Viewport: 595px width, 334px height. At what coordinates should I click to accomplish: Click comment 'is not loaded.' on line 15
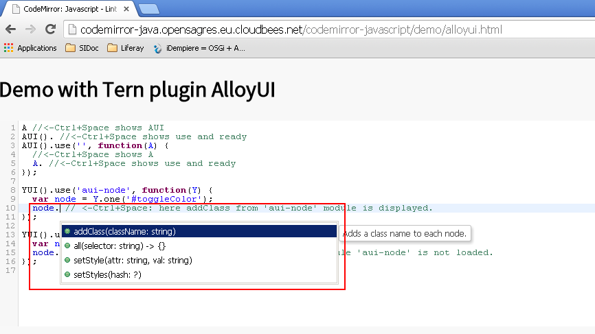(455, 252)
